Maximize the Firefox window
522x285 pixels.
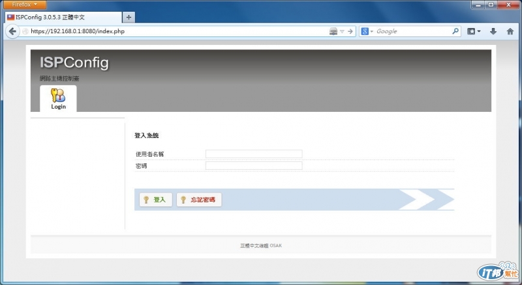(491, 5)
